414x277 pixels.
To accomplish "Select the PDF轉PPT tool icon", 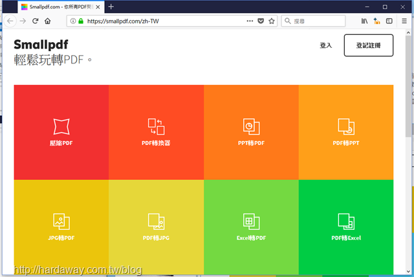I will [x=346, y=126].
